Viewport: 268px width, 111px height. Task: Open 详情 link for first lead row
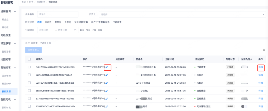[x=260, y=67]
